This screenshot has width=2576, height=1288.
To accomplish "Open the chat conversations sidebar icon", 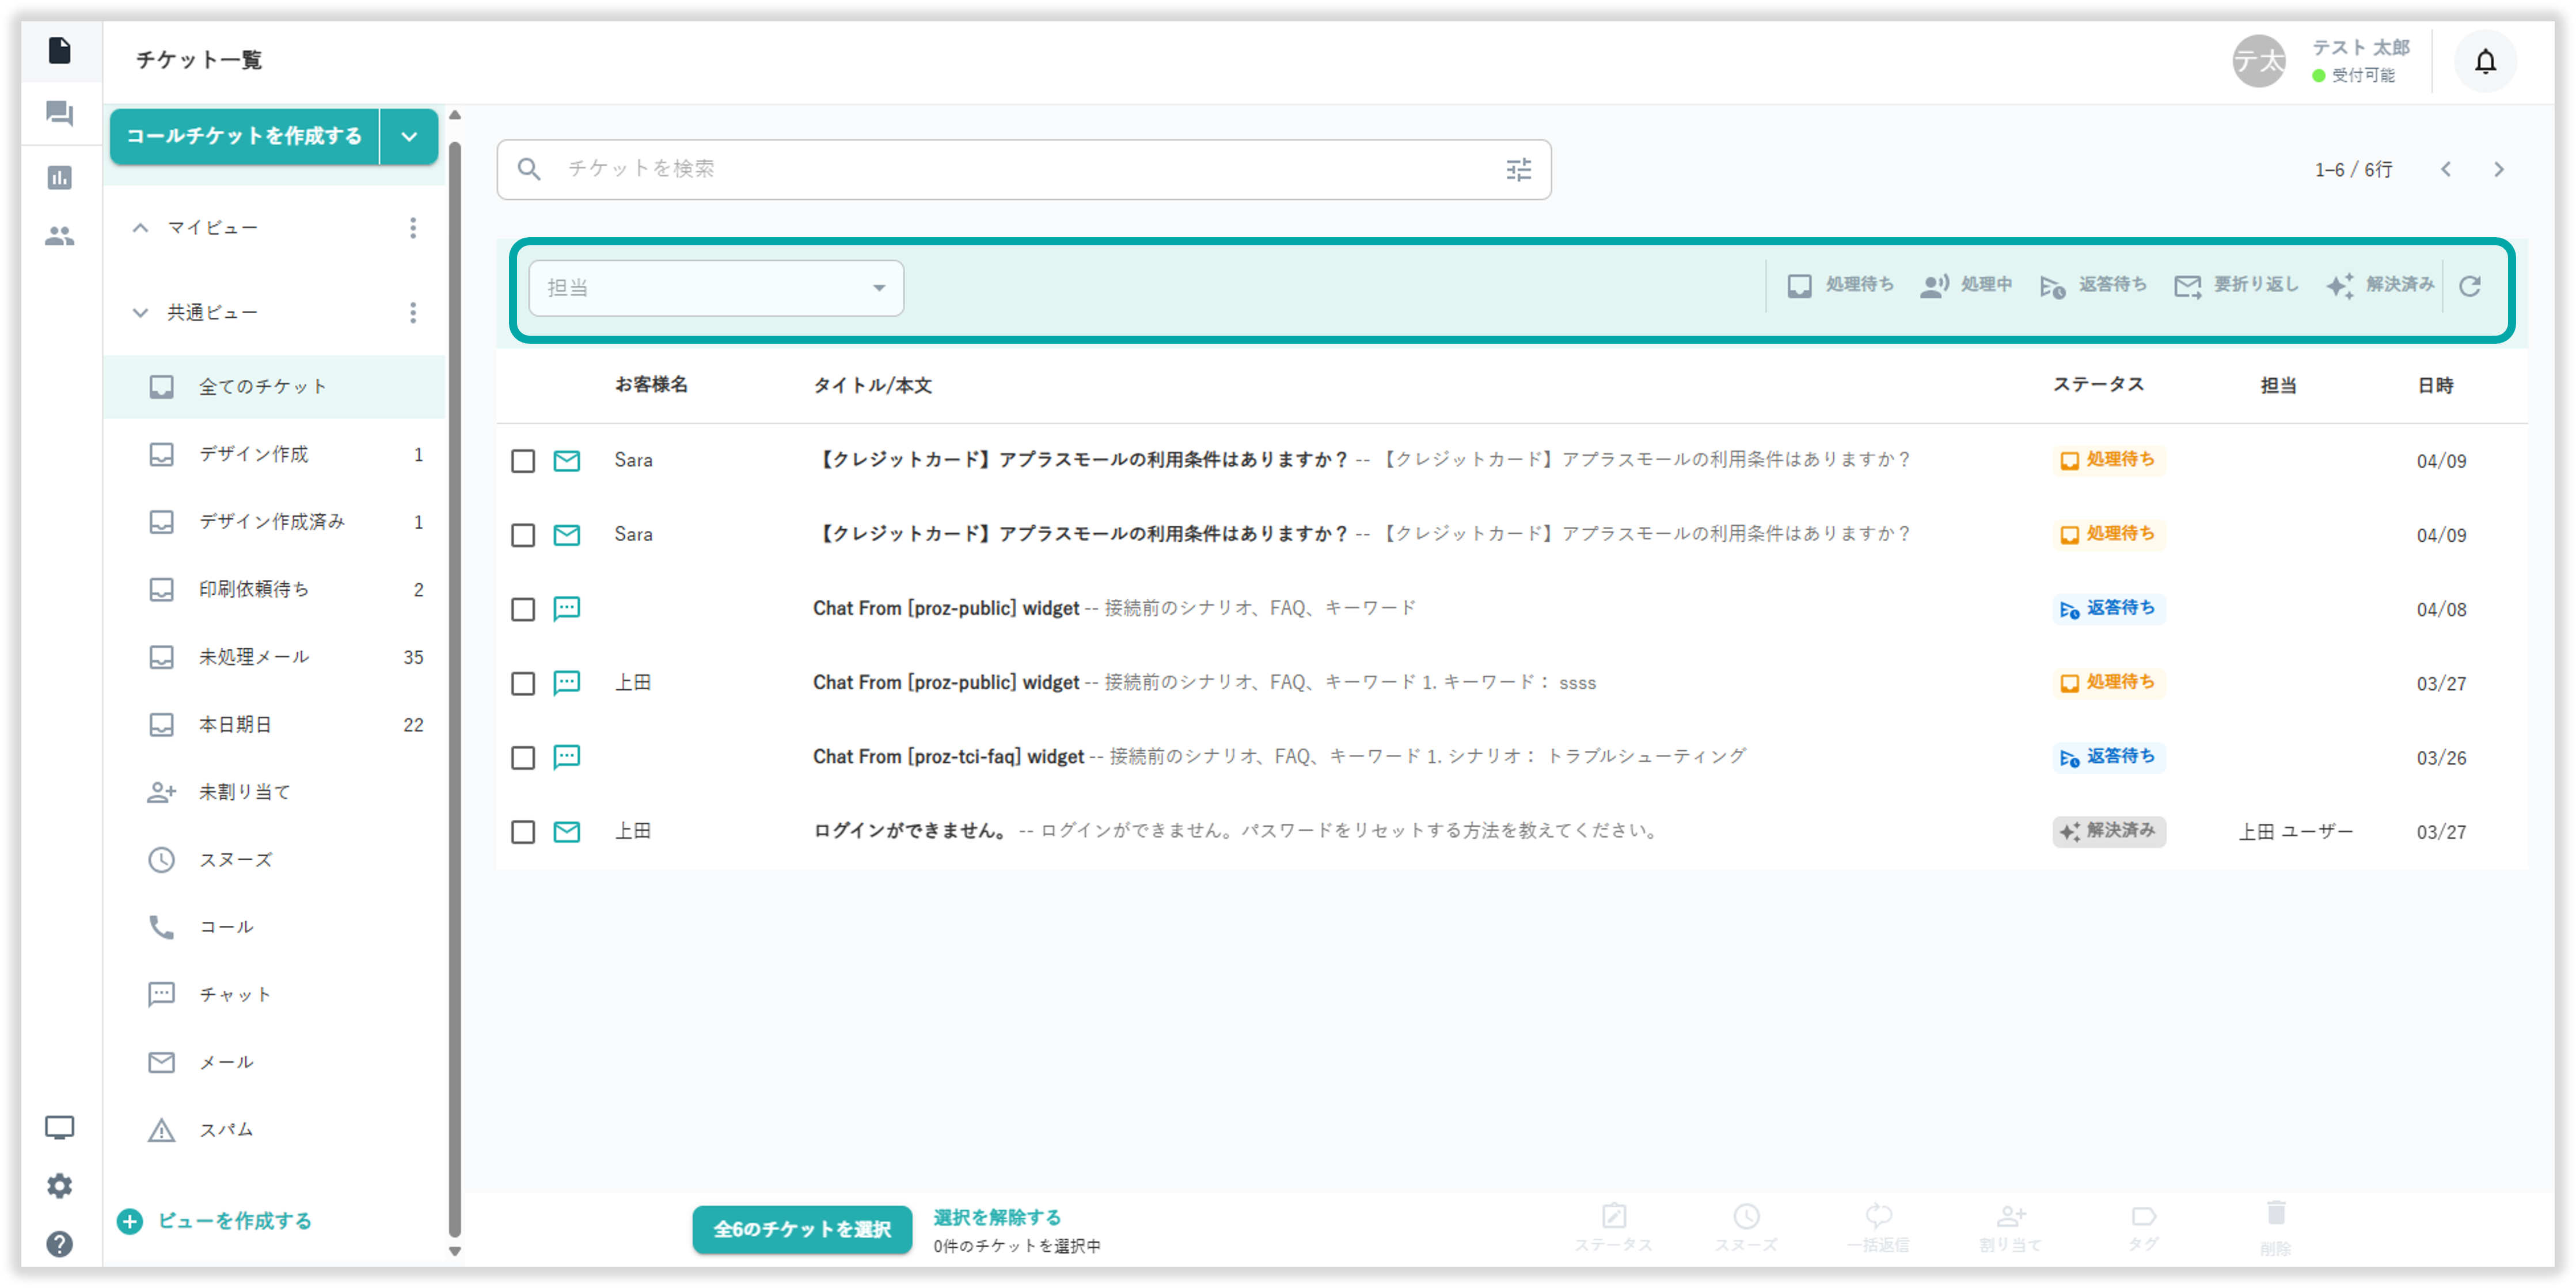I will [x=60, y=114].
